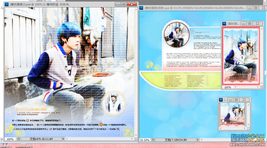Maximize the 2.psd document window

pyautogui.click(x=124, y=5)
